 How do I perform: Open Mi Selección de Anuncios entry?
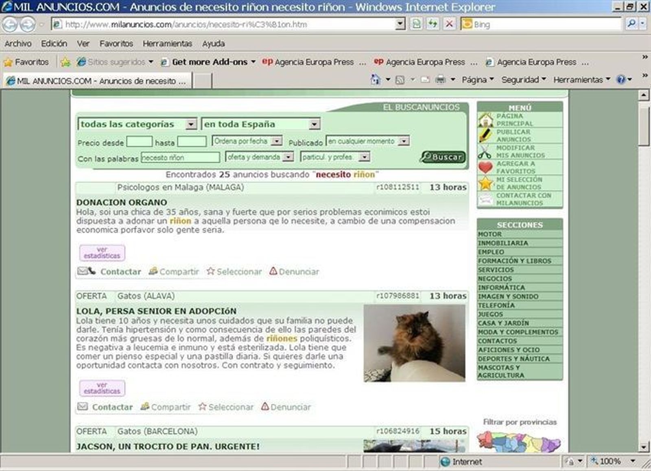(520, 183)
